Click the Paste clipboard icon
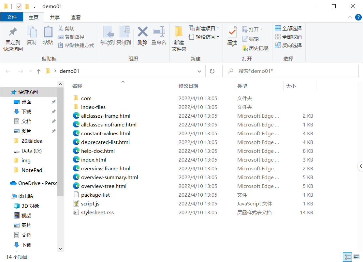The width and height of the screenshot is (363, 262). tap(48, 32)
